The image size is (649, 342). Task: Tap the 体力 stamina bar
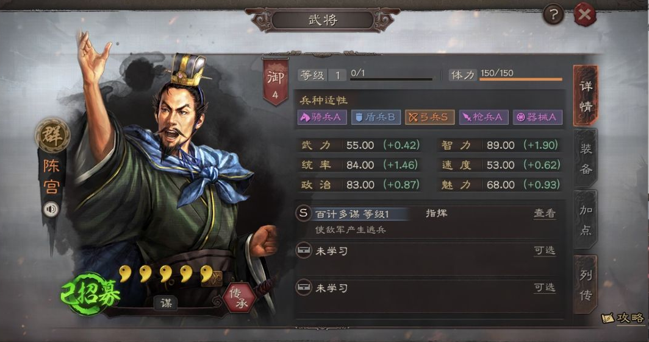[521, 79]
